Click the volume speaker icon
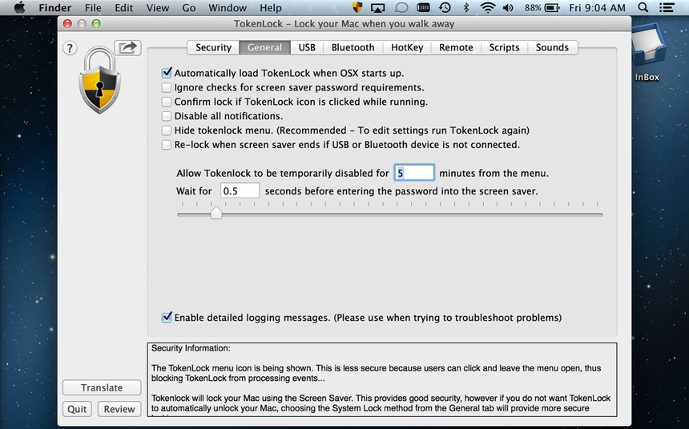 tap(509, 8)
